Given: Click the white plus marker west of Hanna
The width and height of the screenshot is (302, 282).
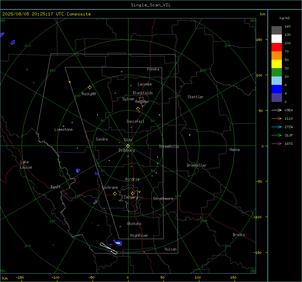Looking at the screenshot, I should coord(190,135).
